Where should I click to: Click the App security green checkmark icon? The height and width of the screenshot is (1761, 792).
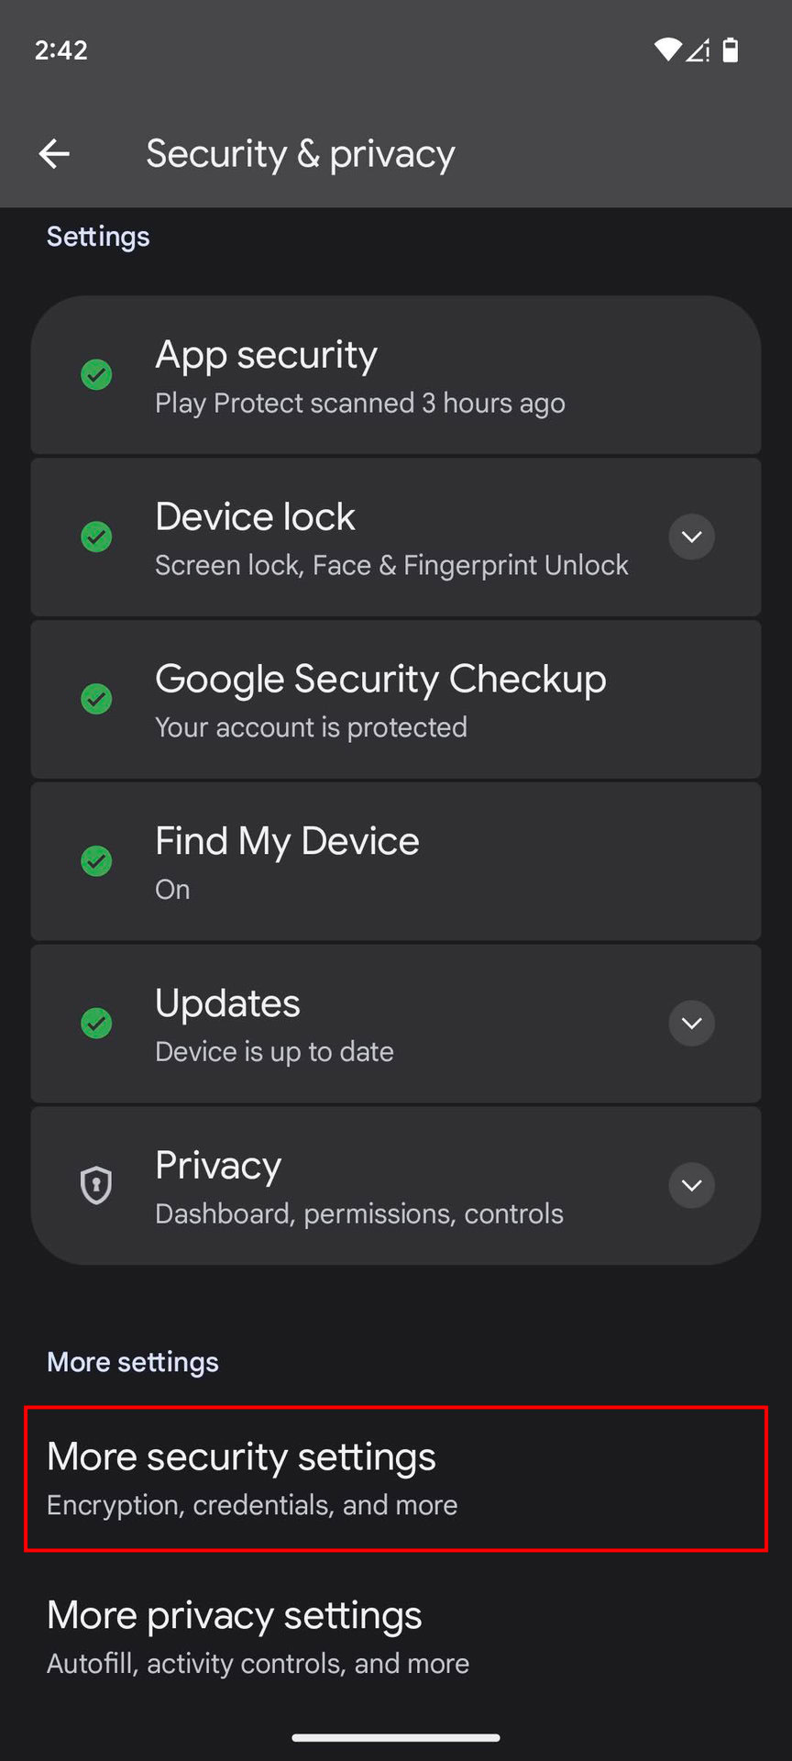coord(96,374)
